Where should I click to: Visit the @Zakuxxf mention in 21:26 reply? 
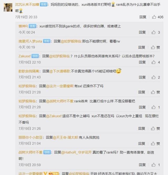[54, 116]
